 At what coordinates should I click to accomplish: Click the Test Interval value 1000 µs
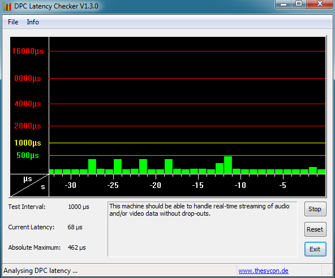click(79, 207)
